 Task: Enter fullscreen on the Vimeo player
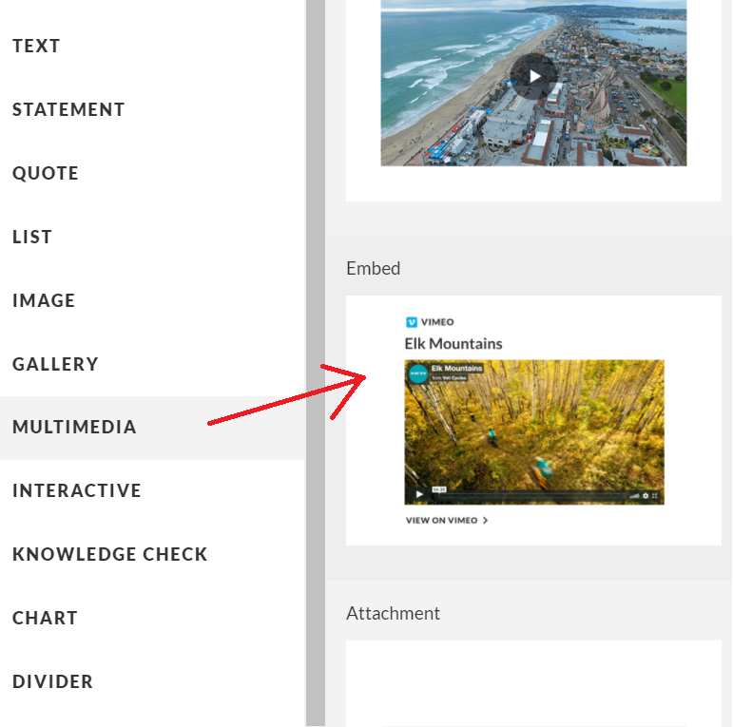click(x=655, y=495)
